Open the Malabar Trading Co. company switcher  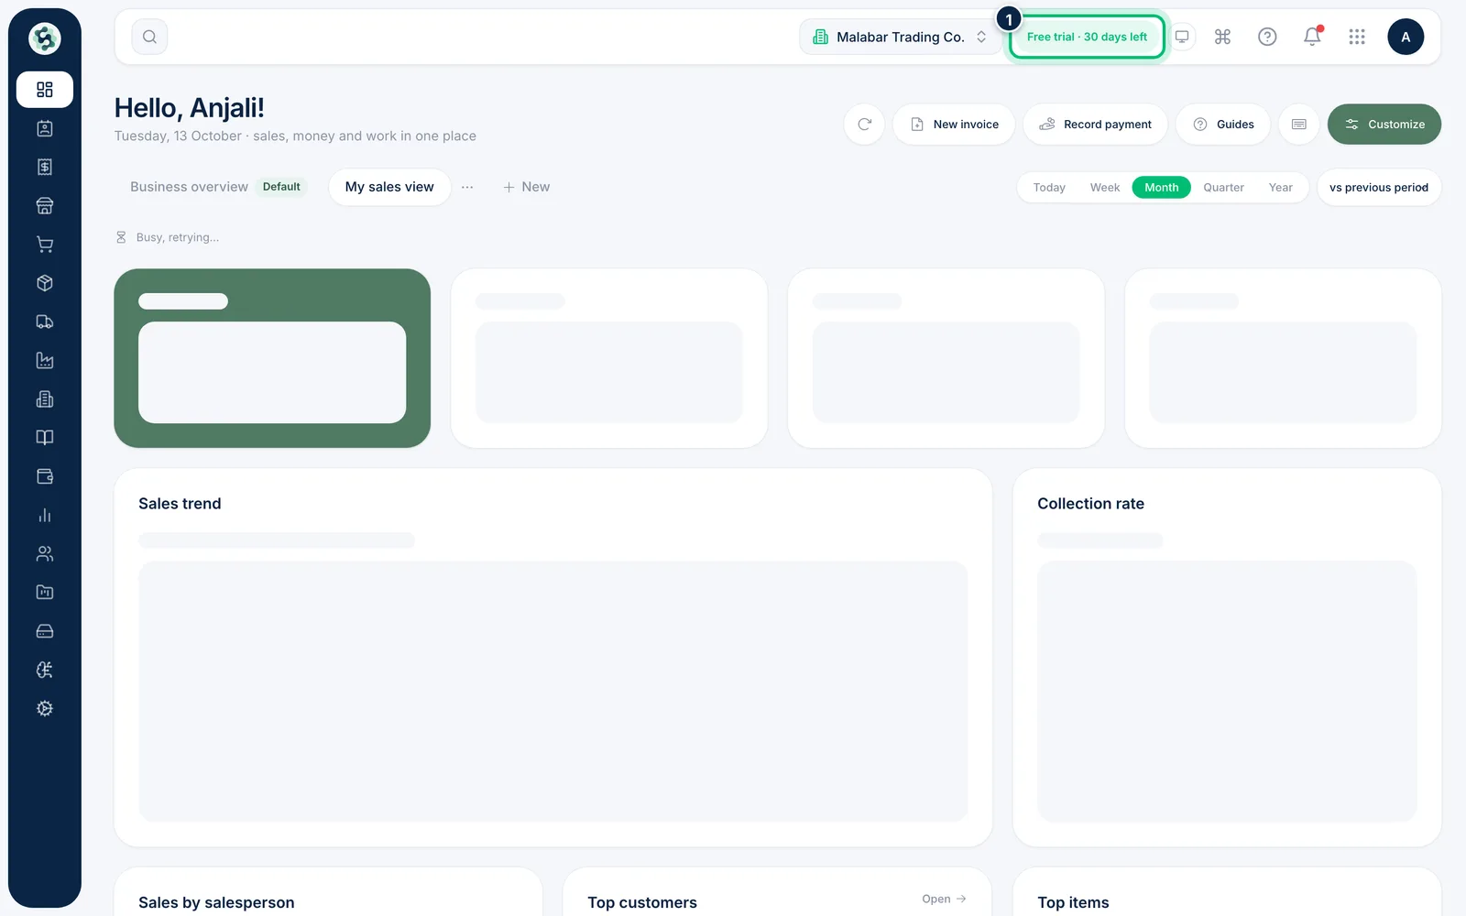point(900,37)
